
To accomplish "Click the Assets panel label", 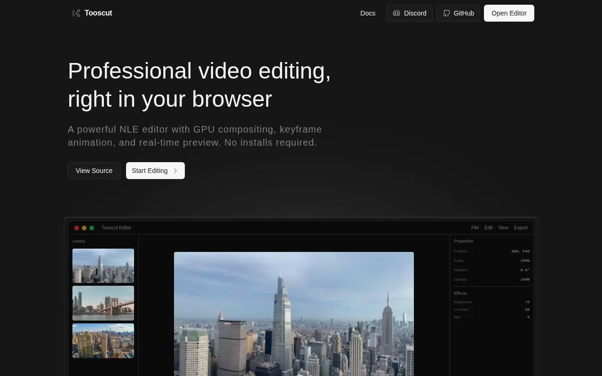I will click(79, 241).
